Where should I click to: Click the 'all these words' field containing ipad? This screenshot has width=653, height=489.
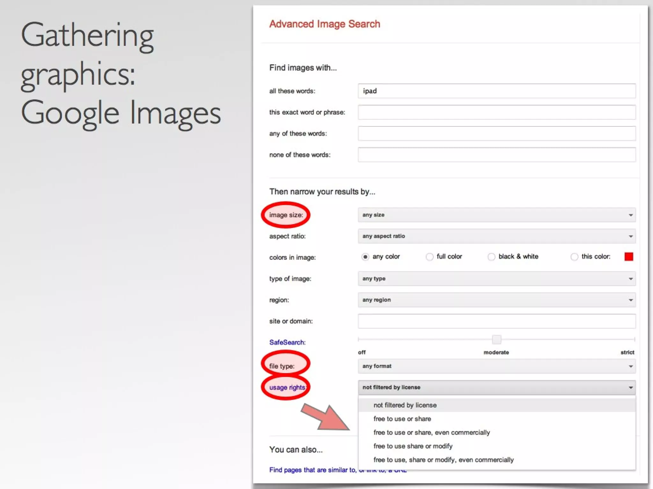[x=496, y=91]
